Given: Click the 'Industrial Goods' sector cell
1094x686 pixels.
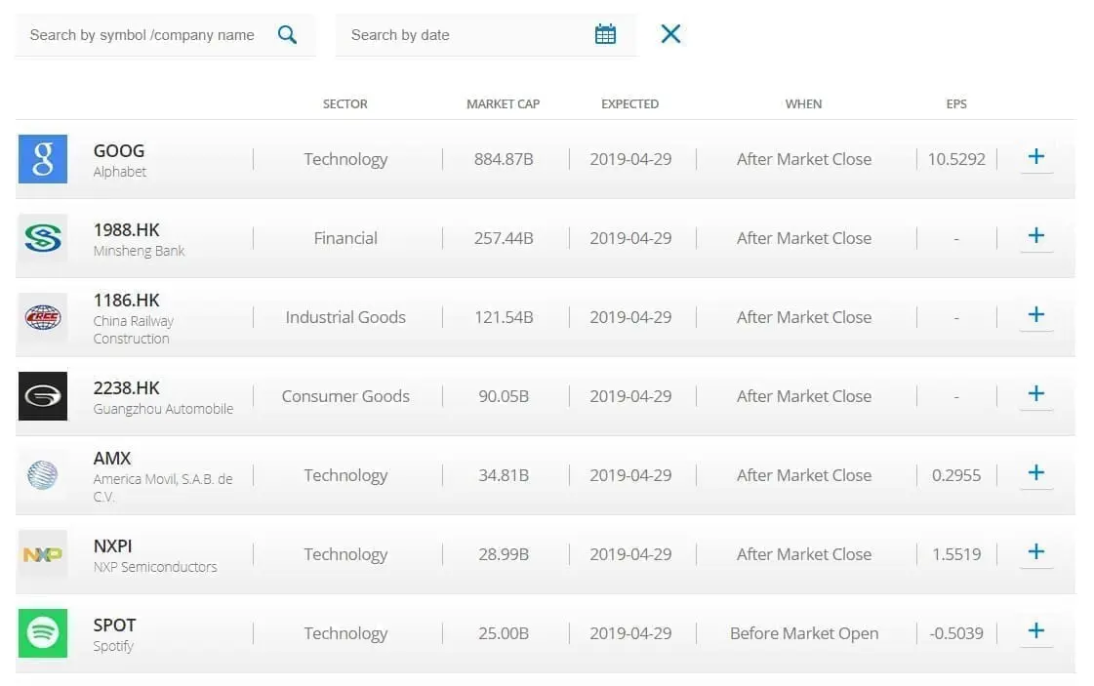Looking at the screenshot, I should click(345, 317).
